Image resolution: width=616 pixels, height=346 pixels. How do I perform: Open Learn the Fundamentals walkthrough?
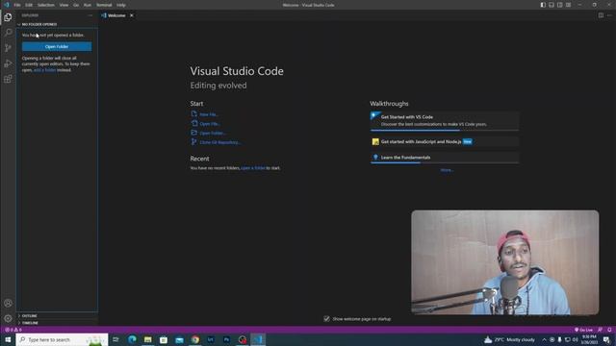[445, 158]
